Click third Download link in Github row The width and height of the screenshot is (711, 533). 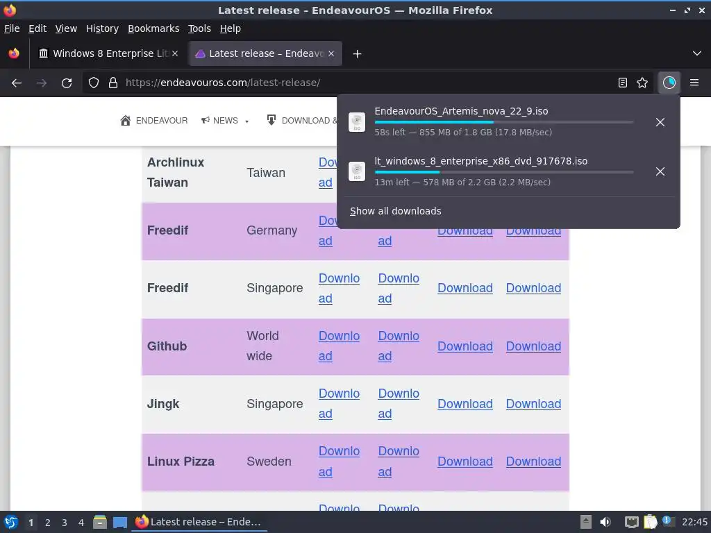tap(465, 346)
